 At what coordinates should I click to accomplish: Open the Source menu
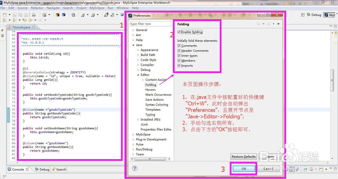pos(22,8)
